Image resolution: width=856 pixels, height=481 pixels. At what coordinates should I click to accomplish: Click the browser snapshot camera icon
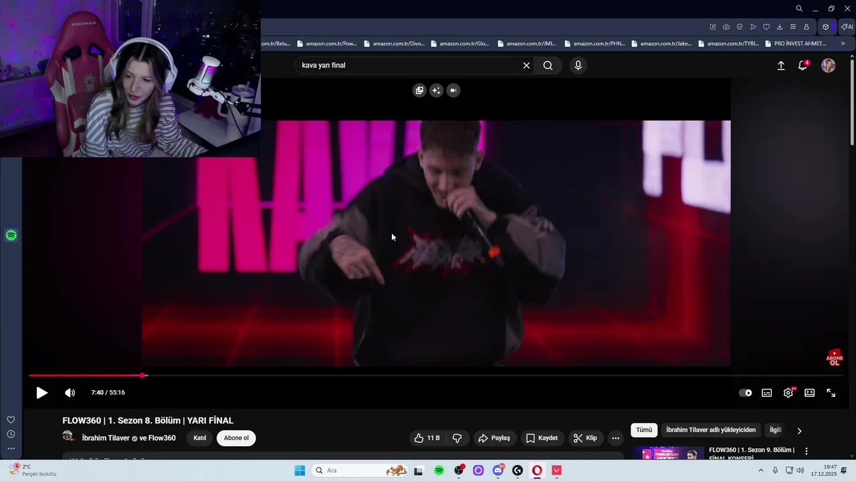[x=726, y=27]
